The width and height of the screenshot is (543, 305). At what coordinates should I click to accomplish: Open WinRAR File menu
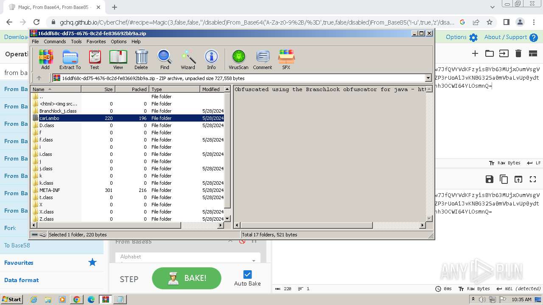click(x=35, y=42)
